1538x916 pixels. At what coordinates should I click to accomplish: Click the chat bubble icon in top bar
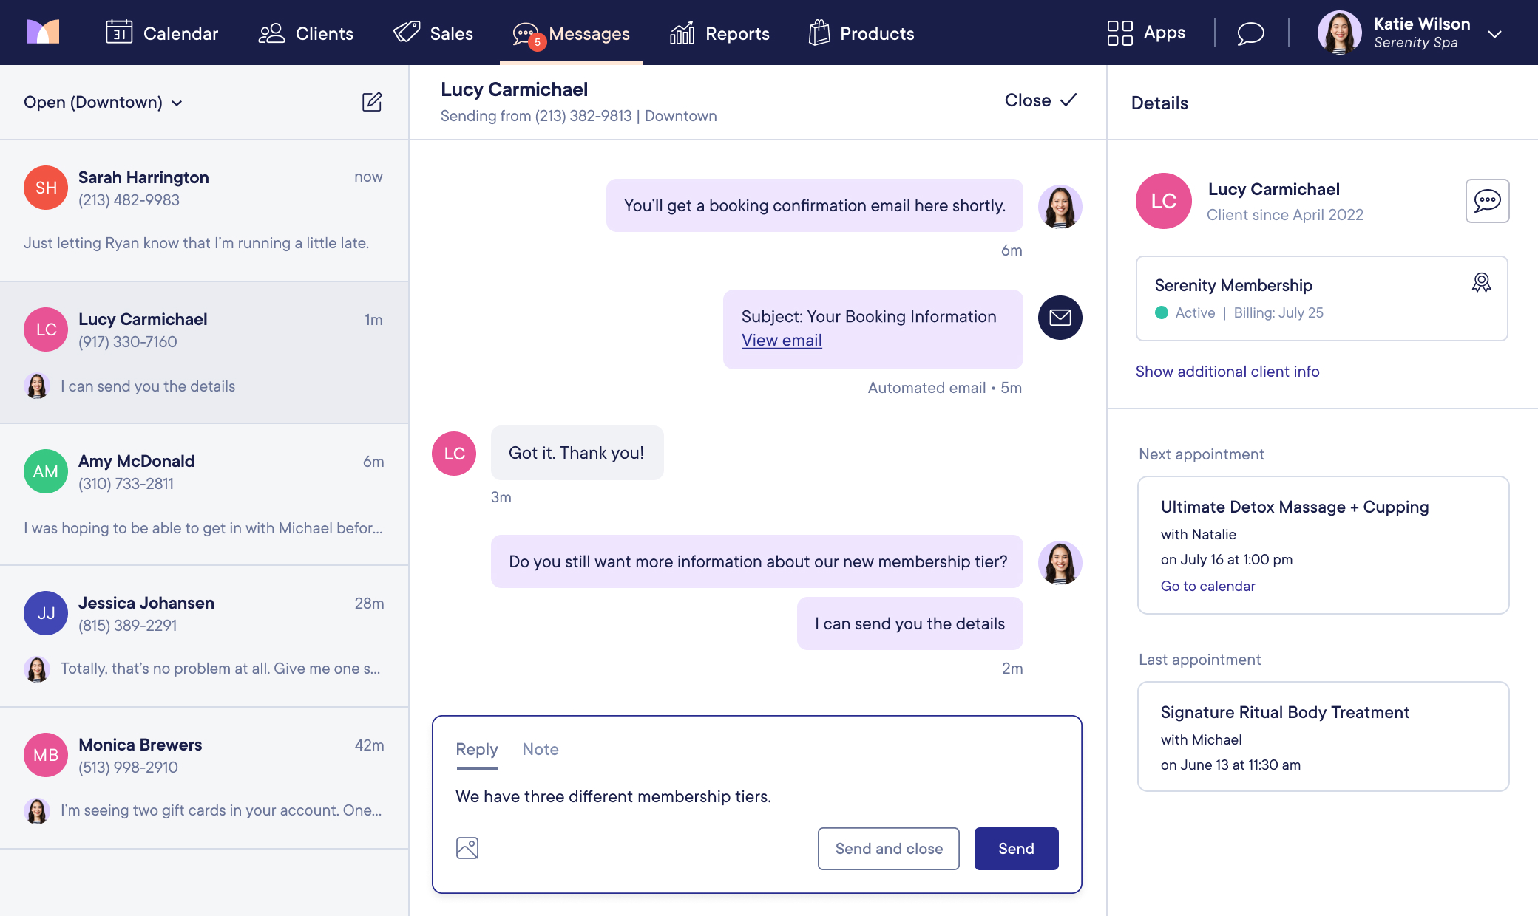[x=1251, y=33]
